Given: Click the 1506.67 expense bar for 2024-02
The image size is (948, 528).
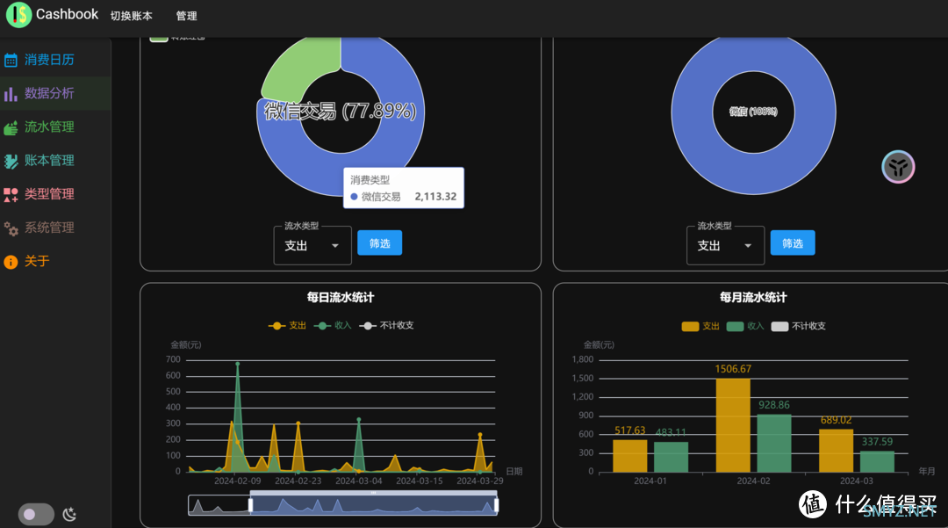Looking at the screenshot, I should coord(733,425).
